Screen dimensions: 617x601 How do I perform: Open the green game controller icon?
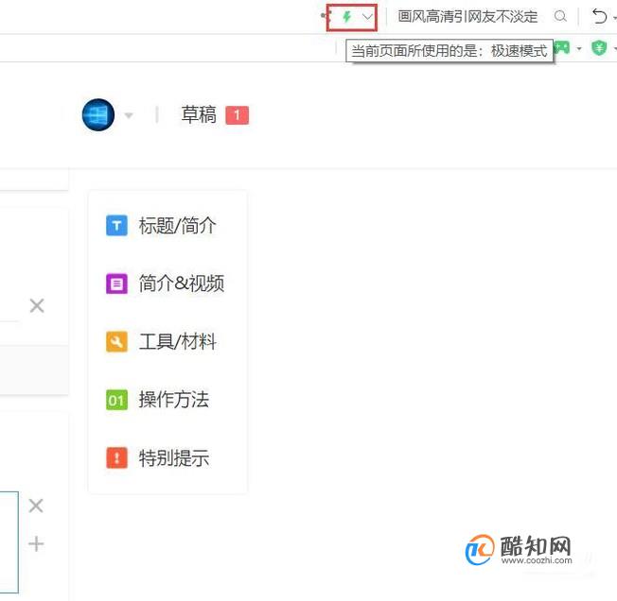point(562,48)
